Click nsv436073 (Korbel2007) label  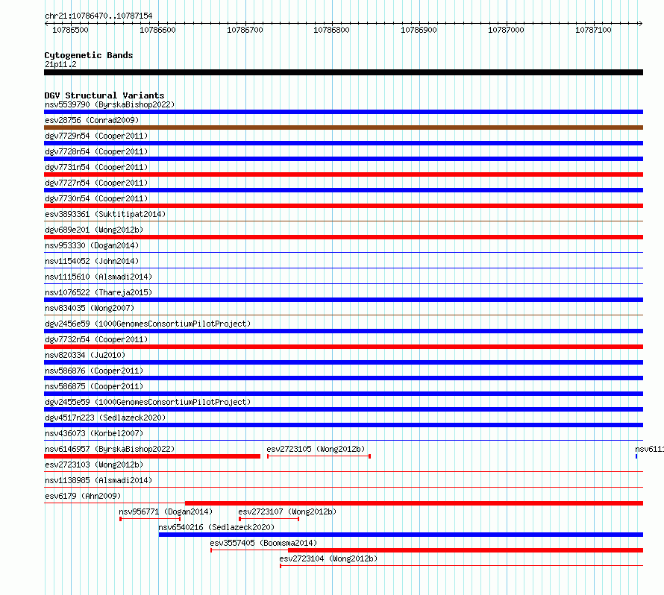tap(94, 433)
